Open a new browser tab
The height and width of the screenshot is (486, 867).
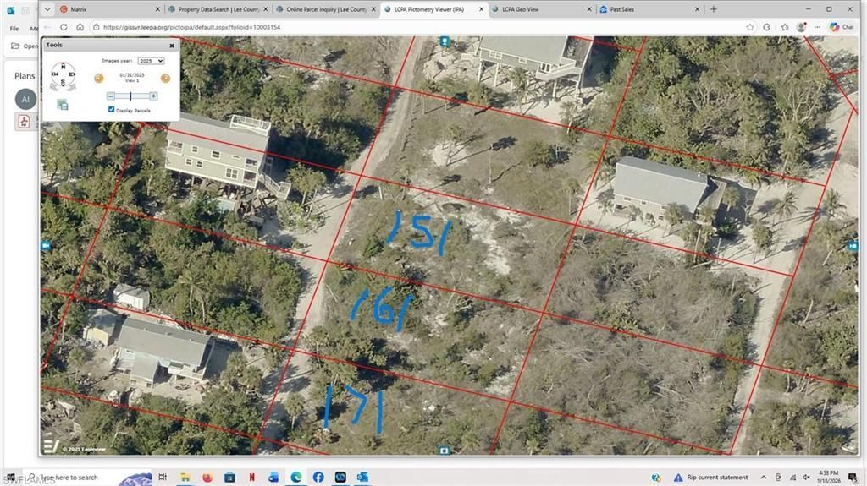click(x=714, y=9)
